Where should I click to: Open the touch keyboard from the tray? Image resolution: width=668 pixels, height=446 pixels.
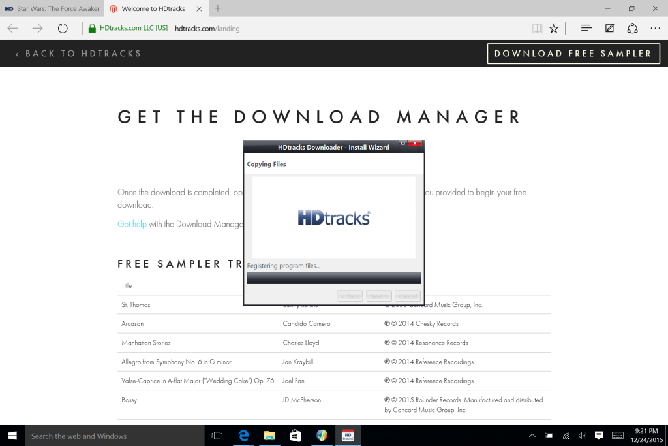point(618,436)
